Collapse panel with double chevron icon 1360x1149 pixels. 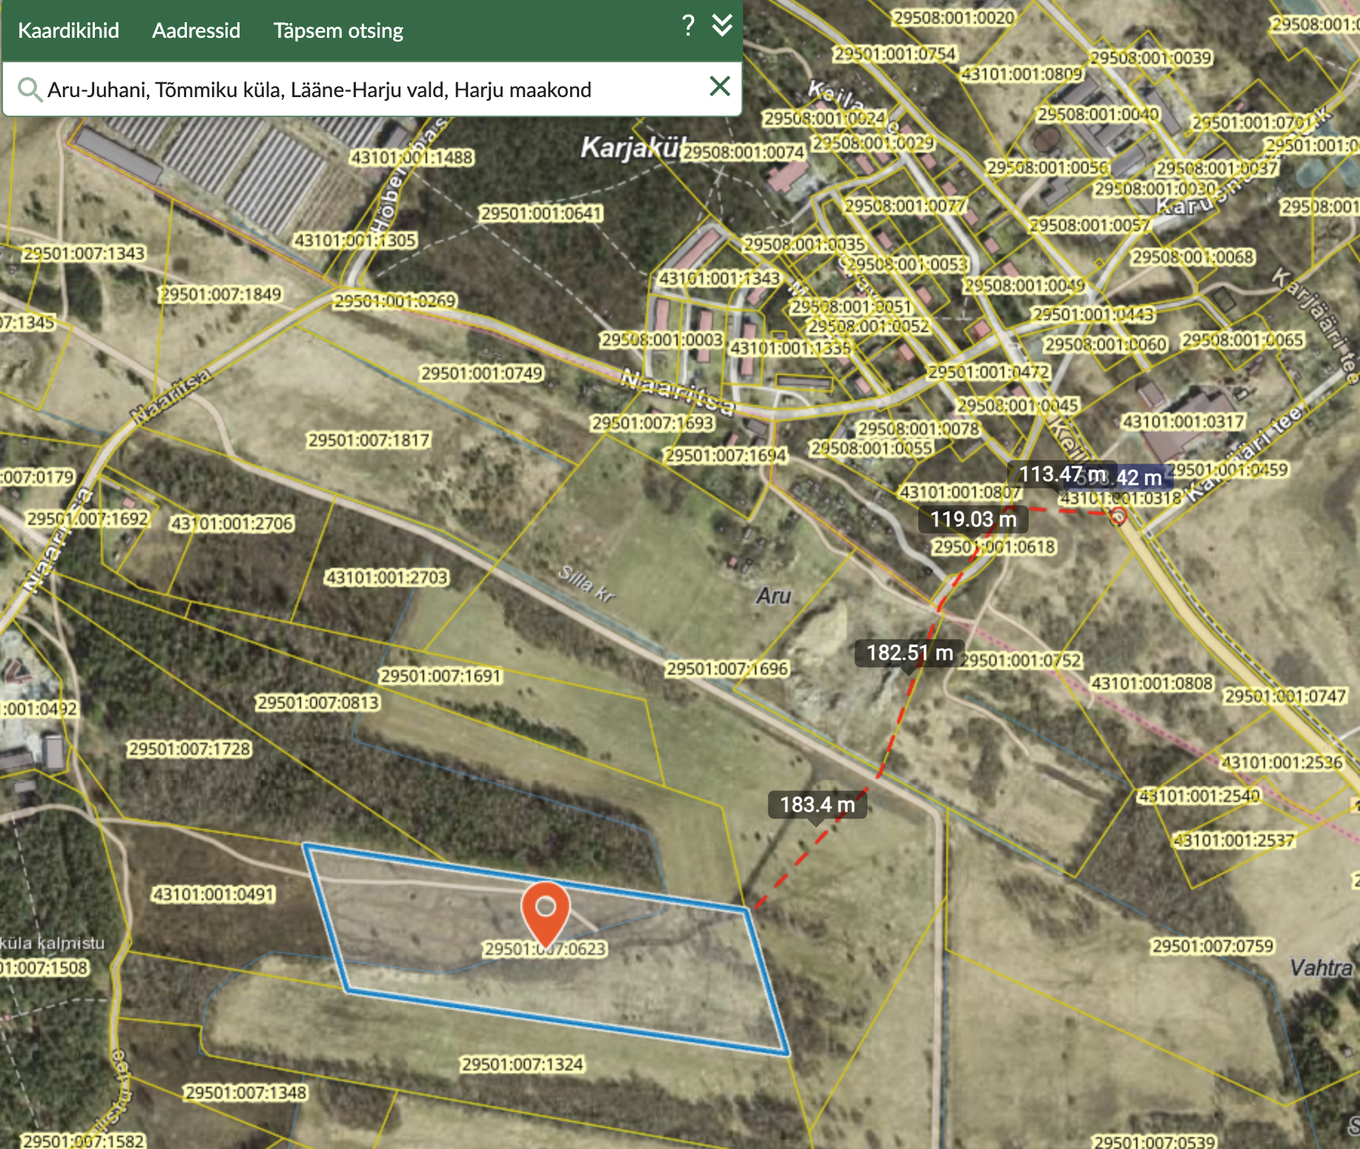[x=722, y=26]
